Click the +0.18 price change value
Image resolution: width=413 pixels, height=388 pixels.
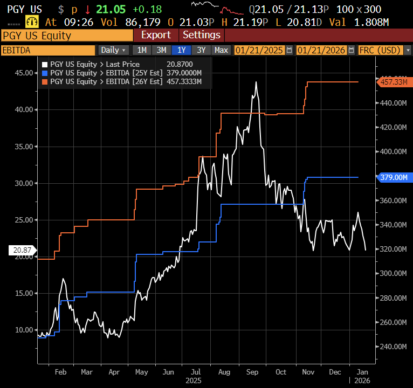[147, 10]
